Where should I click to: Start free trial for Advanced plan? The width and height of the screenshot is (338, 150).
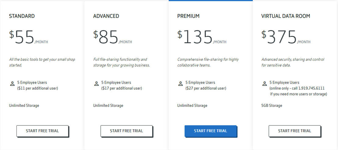click(x=126, y=131)
